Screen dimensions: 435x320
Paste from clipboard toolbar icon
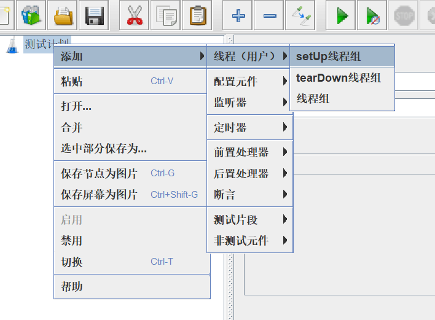[x=197, y=15]
